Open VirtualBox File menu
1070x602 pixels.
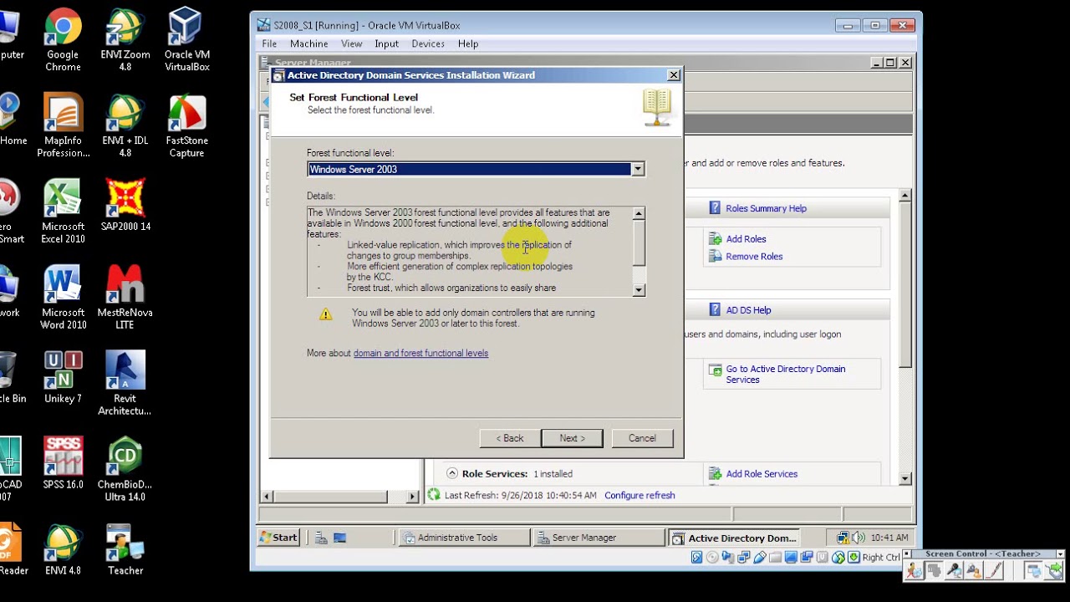click(269, 43)
